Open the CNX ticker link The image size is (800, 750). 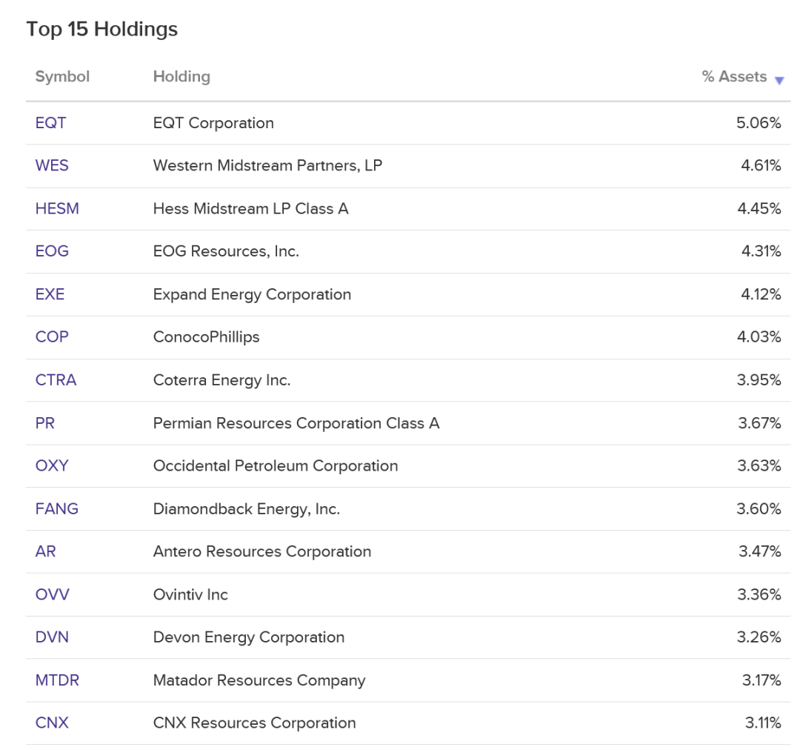point(52,723)
